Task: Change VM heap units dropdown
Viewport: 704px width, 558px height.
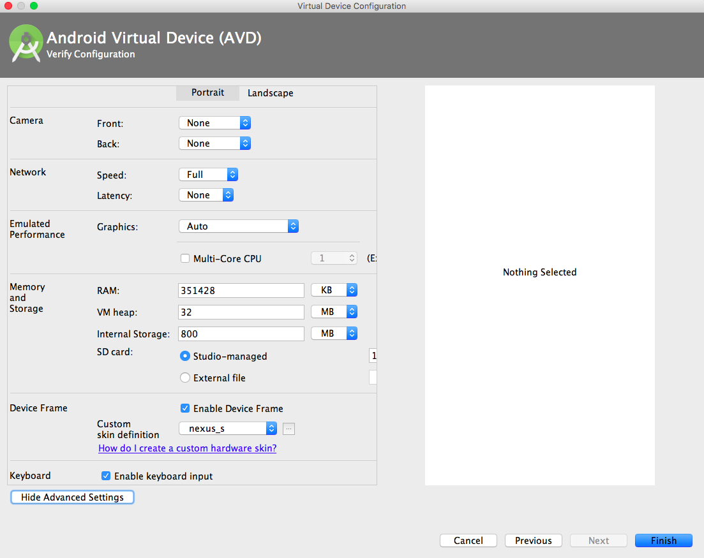Action: point(334,311)
